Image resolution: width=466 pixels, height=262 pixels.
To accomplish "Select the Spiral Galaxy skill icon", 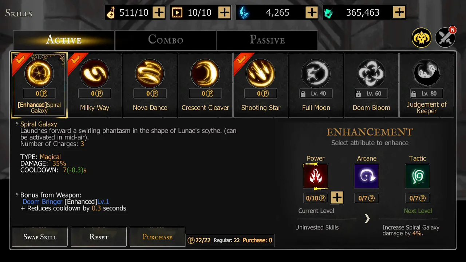I will 39,74.
